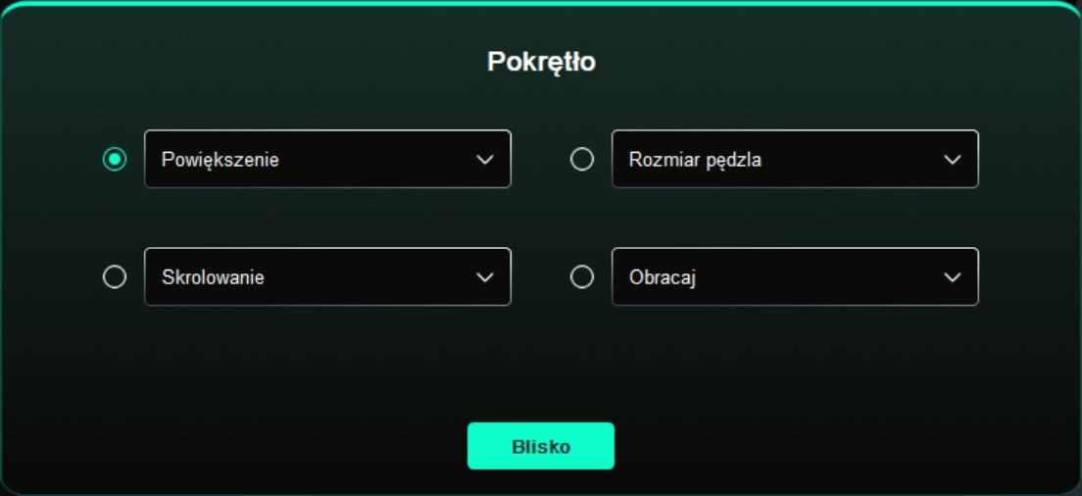1082x496 pixels.
Task: Expand the Obracaj dropdown selector
Action: (795, 276)
